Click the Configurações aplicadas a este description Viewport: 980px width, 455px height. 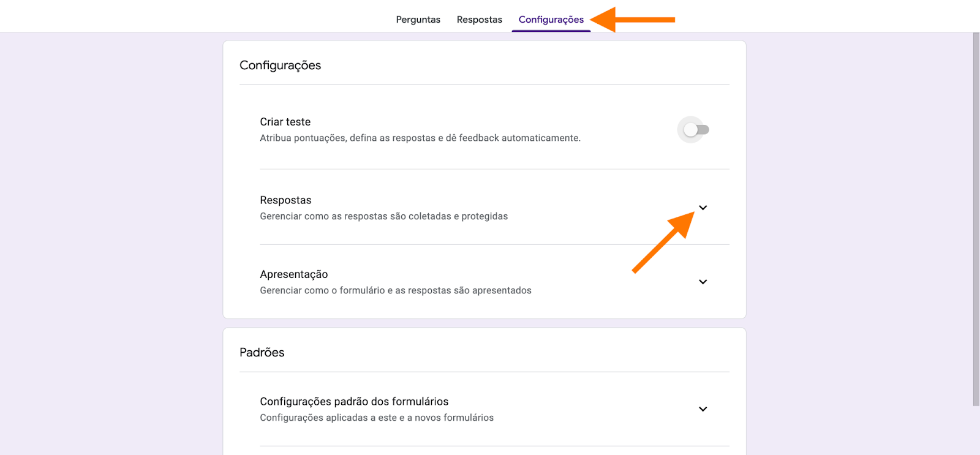[376, 418]
